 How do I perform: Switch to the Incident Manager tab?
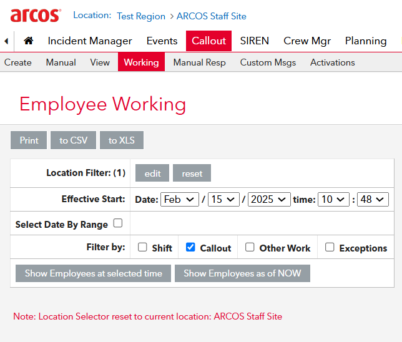coord(90,41)
